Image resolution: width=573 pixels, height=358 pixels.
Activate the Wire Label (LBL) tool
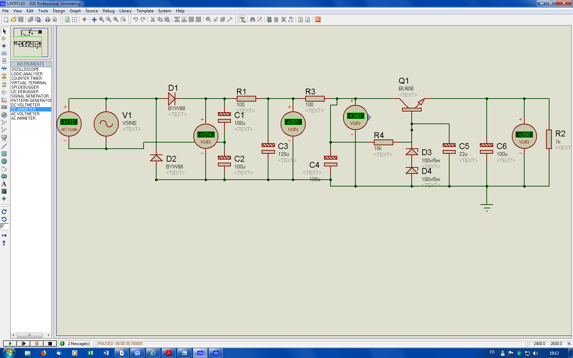click(4, 53)
